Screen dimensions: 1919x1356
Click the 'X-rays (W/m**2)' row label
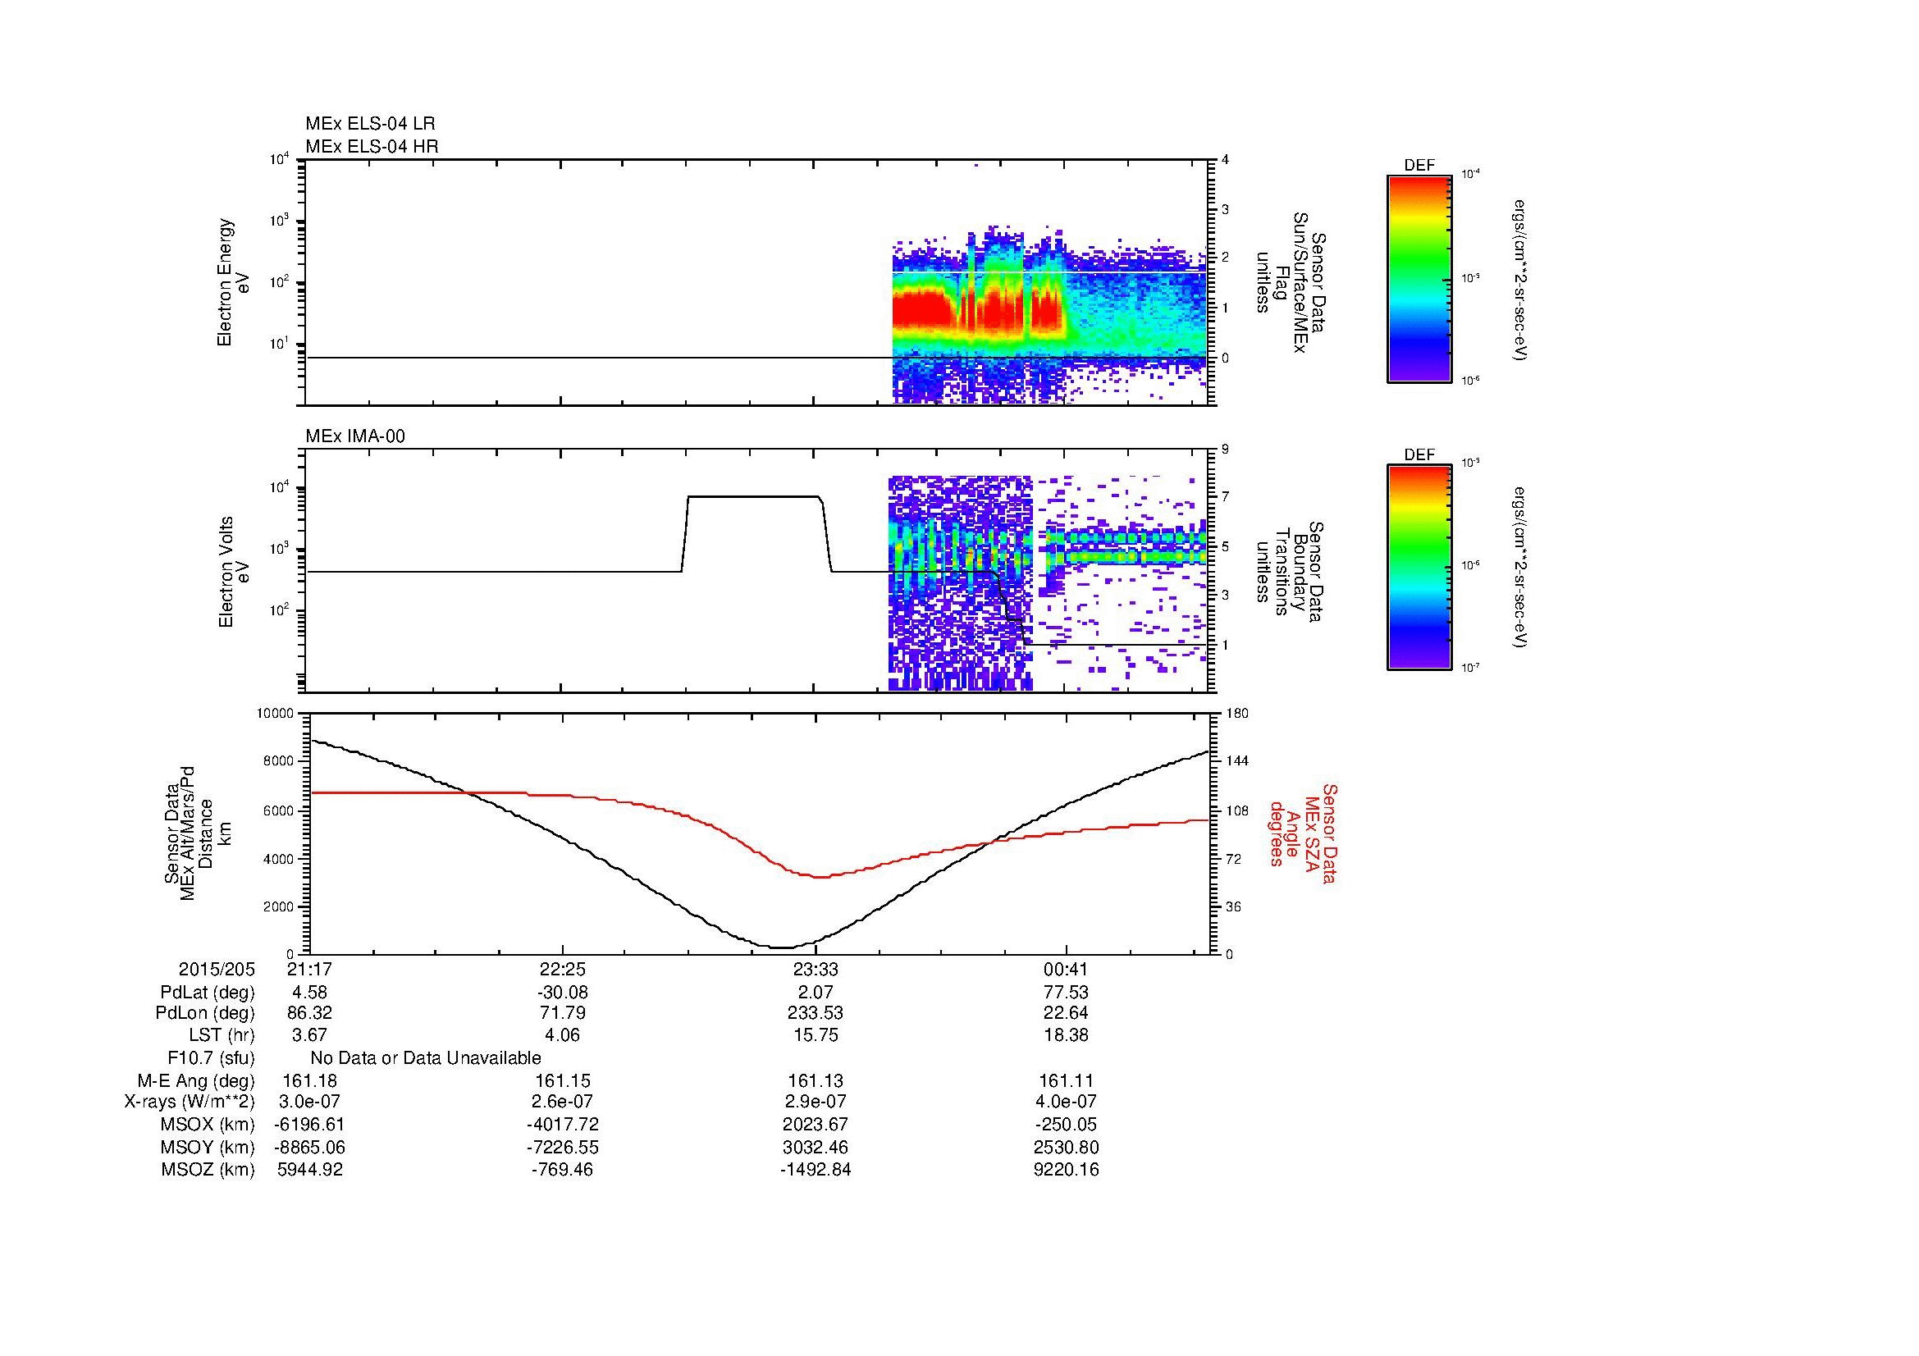click(x=190, y=1102)
